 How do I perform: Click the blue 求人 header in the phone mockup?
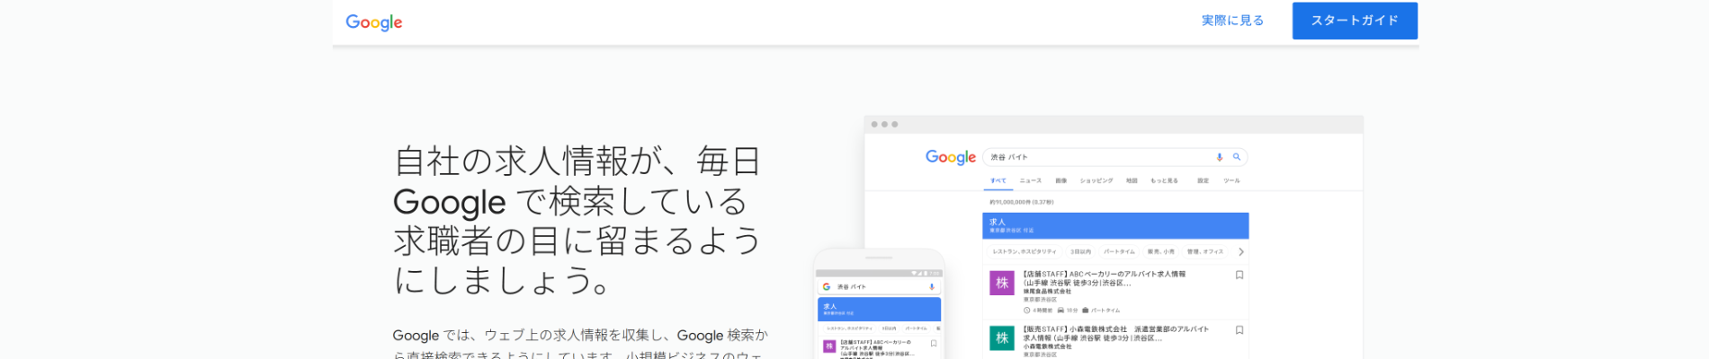(x=879, y=309)
